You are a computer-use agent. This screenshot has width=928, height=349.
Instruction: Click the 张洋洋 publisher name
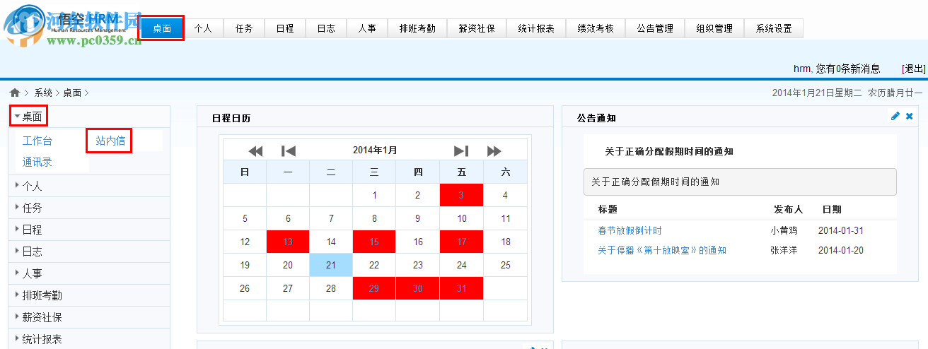784,250
